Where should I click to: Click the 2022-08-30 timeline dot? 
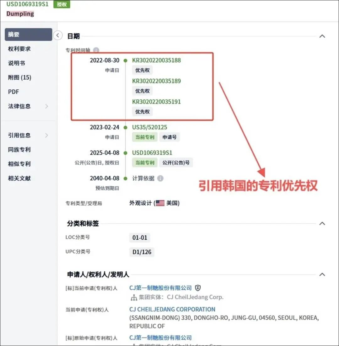point(126,61)
